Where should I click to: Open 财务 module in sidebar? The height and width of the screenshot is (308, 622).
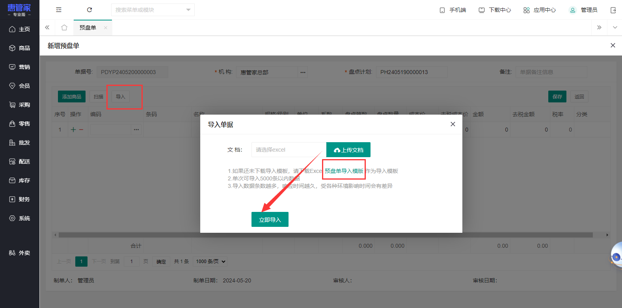[x=20, y=199]
